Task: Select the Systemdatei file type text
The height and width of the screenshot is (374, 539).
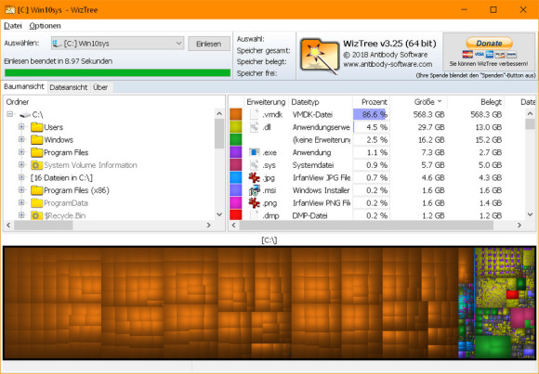Action: (x=313, y=165)
